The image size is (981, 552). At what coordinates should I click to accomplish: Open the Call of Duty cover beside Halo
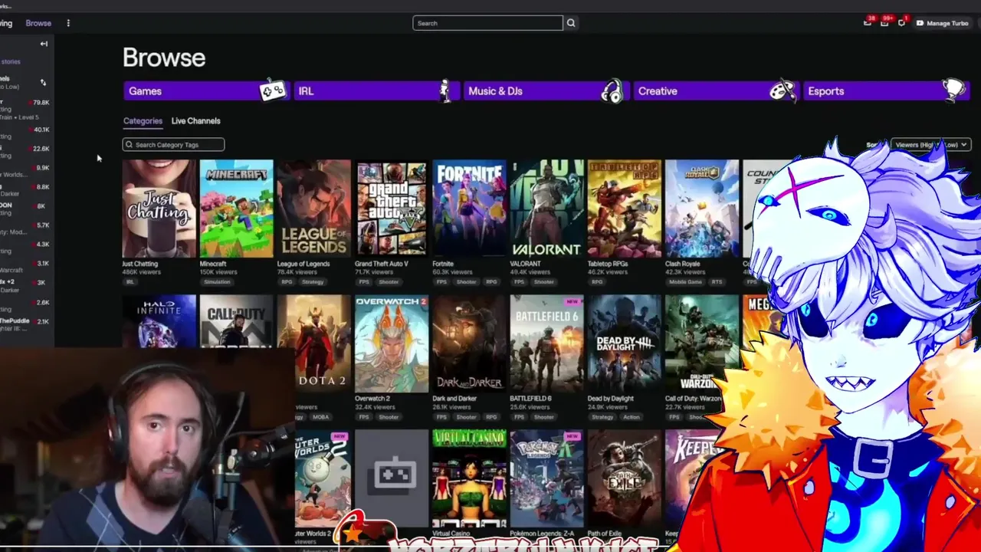(236, 320)
